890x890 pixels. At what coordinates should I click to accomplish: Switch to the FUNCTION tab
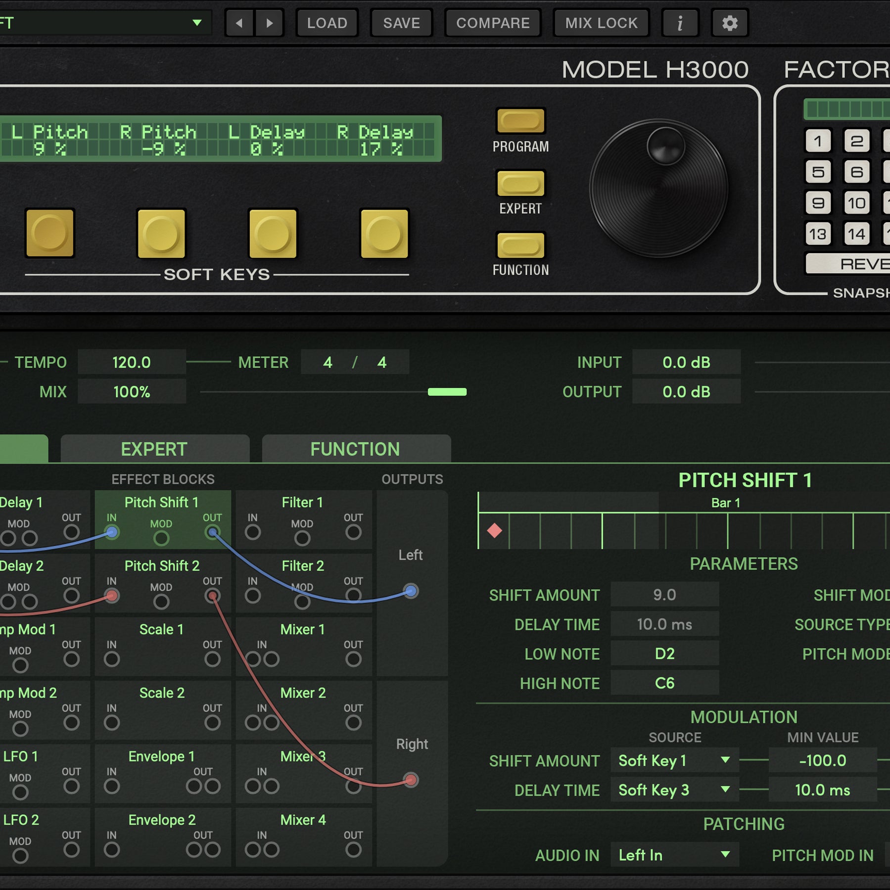click(x=355, y=449)
